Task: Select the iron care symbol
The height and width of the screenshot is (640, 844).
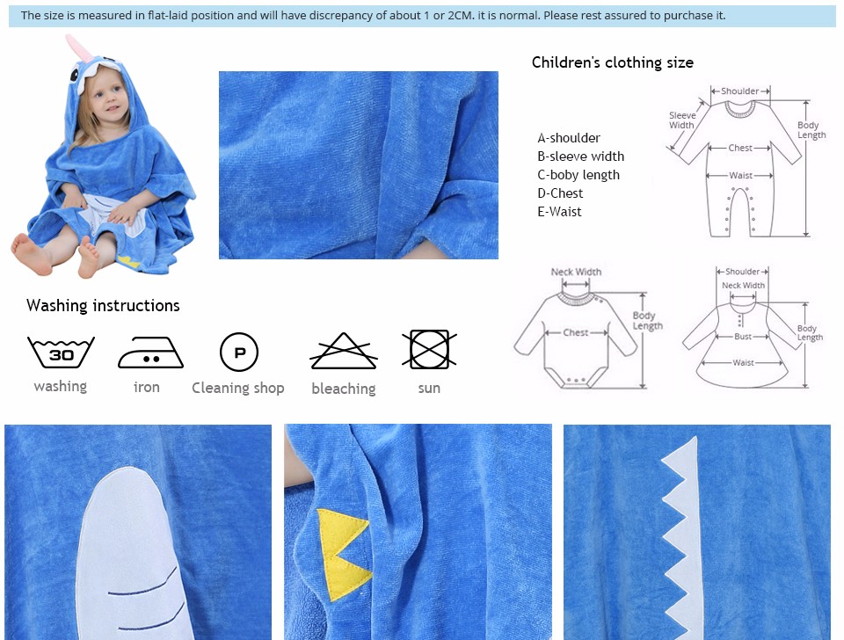Action: click(x=150, y=353)
